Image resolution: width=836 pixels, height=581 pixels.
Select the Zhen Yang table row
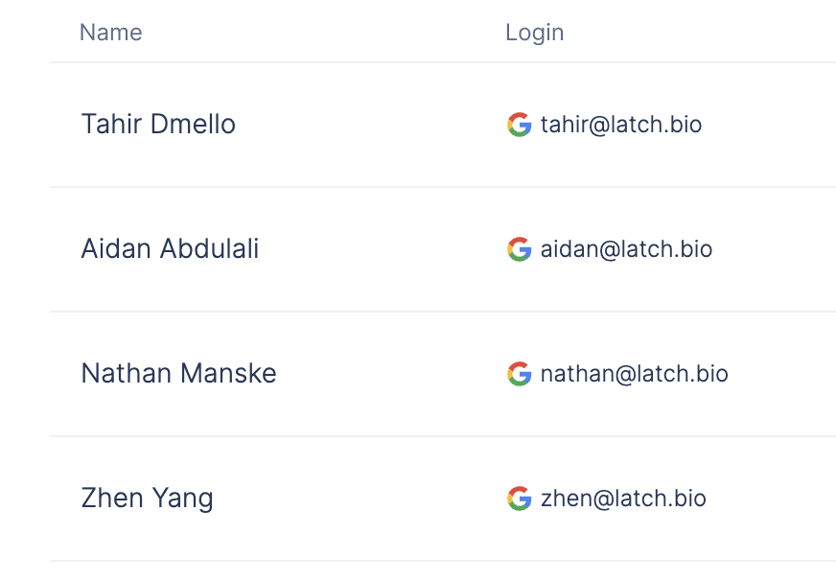[x=443, y=499]
